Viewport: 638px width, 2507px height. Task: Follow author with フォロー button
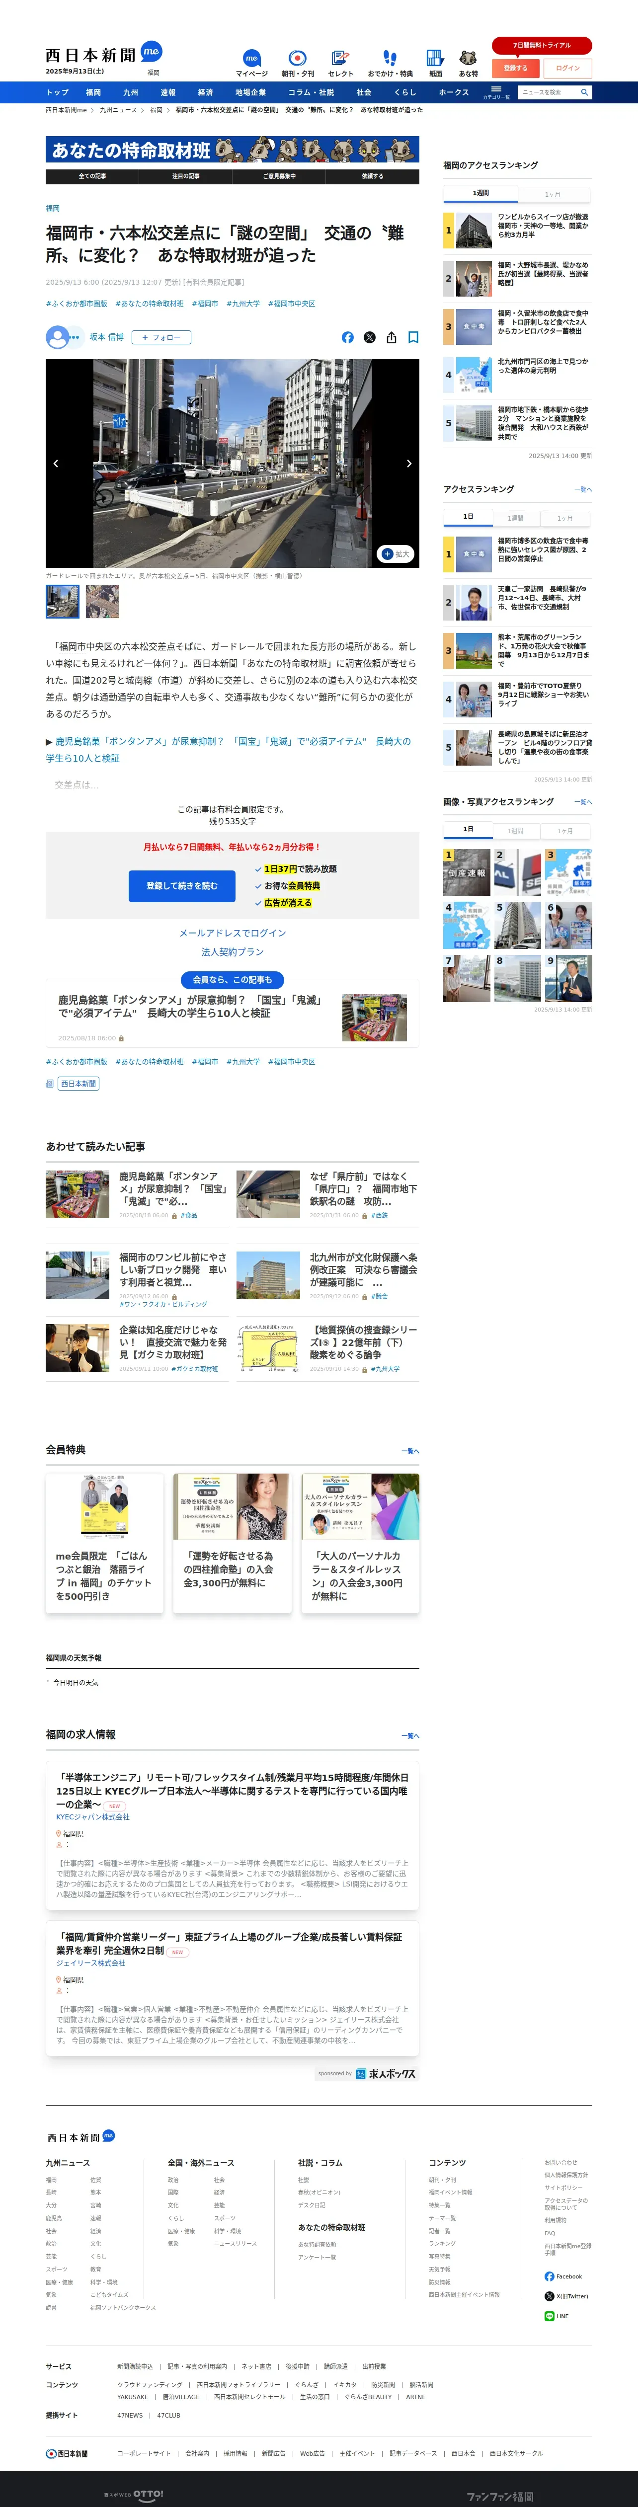160,338
